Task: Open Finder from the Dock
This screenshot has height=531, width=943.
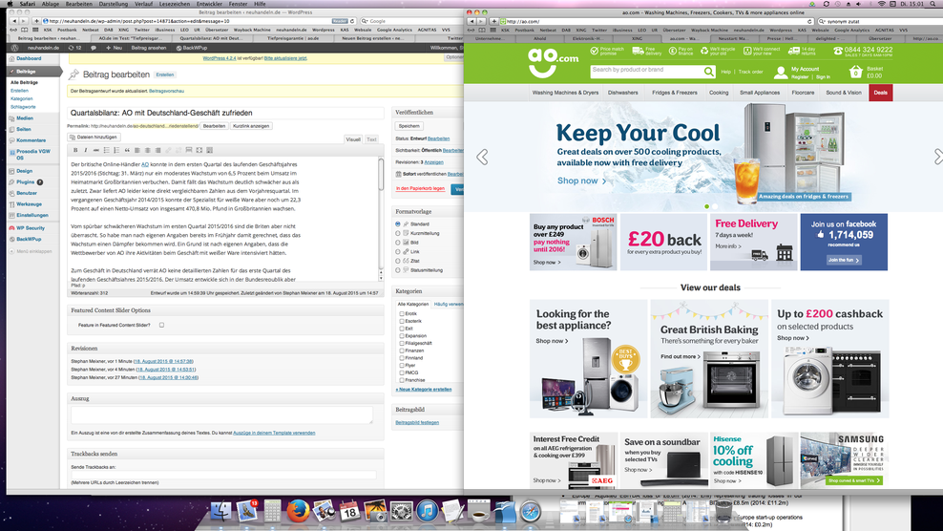Action: click(220, 511)
